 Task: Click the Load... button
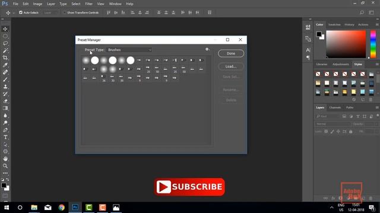231,66
